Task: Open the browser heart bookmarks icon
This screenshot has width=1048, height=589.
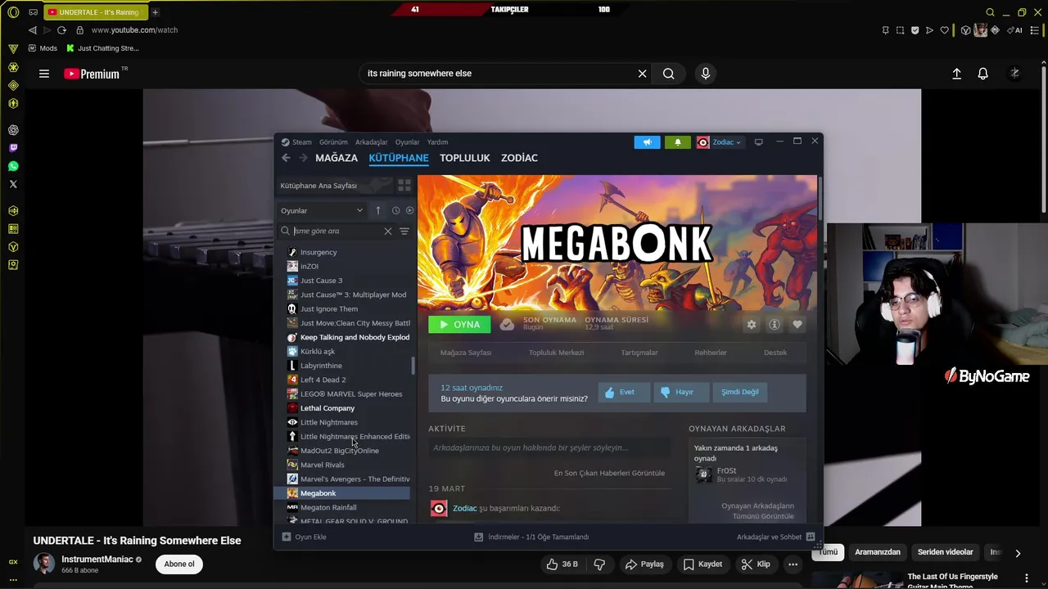Action: (944, 30)
